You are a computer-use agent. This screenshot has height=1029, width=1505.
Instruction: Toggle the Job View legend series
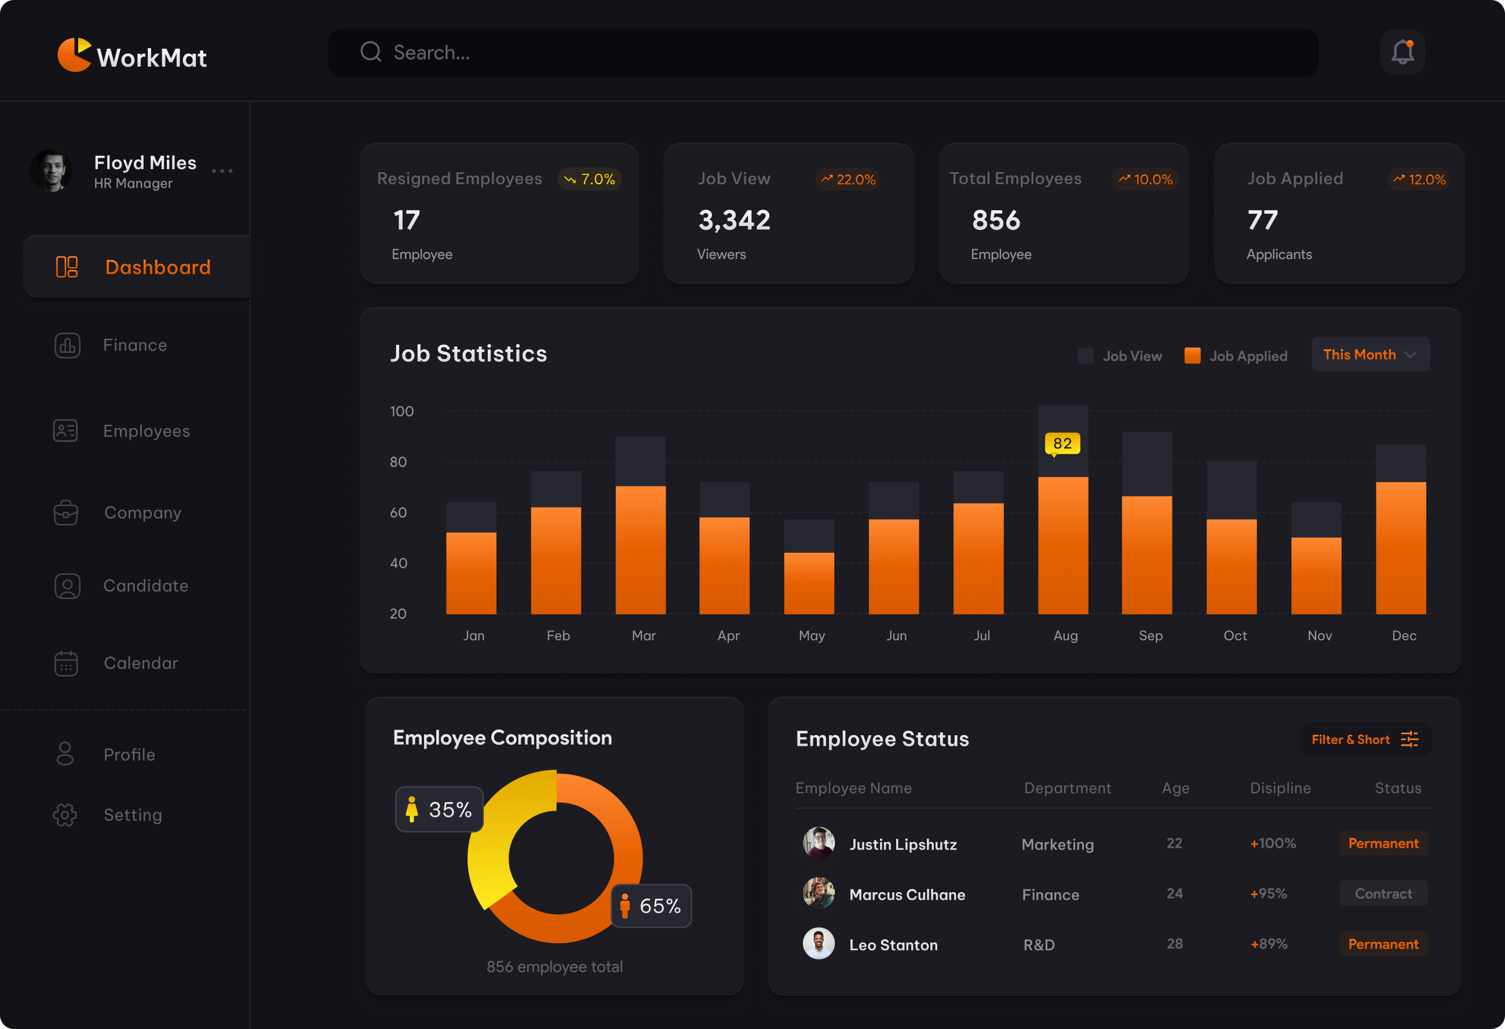(x=1120, y=356)
